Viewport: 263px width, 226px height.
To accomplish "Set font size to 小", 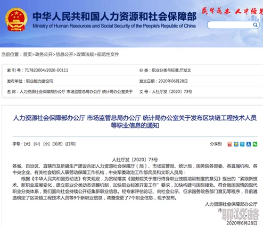I will click(x=46, y=144).
